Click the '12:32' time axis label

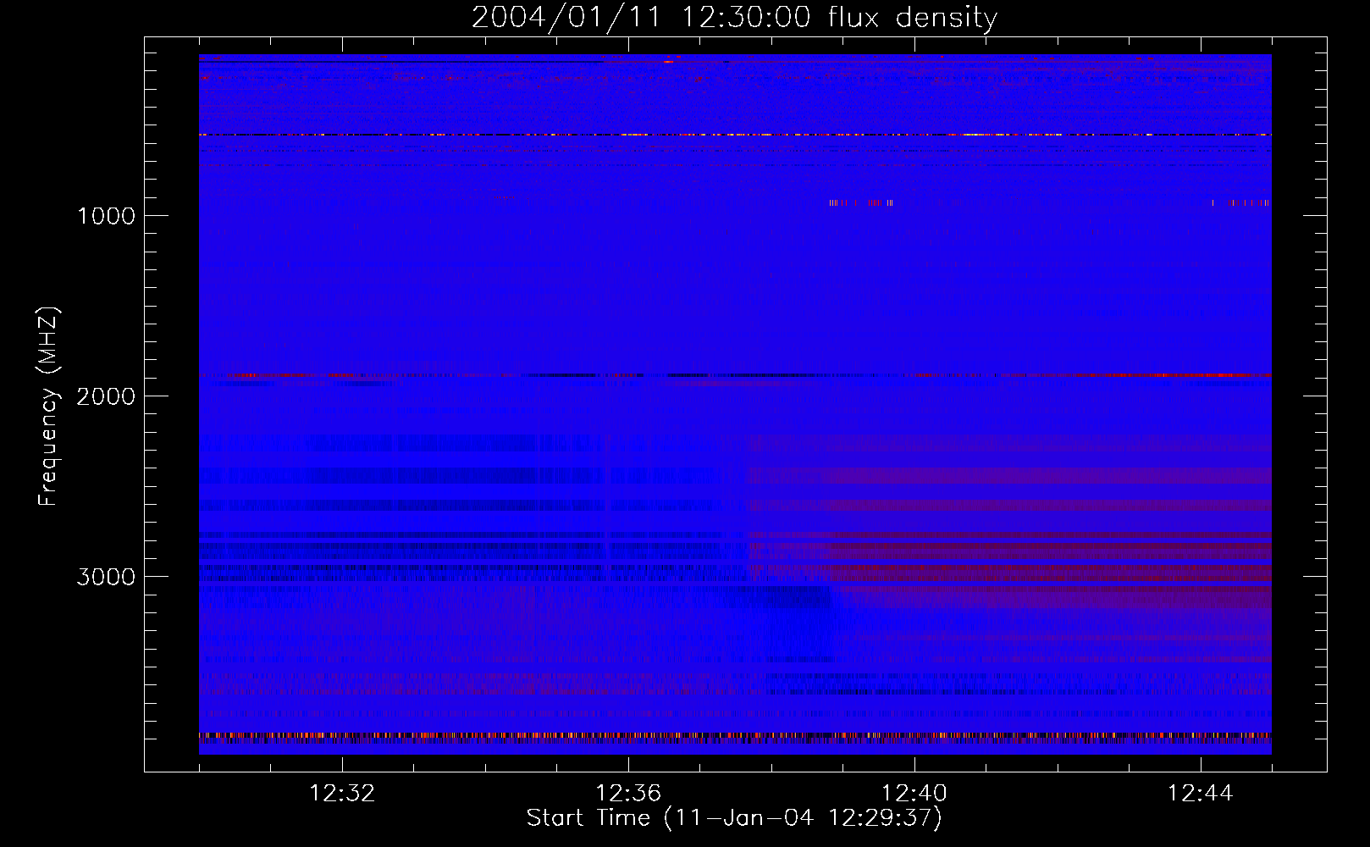pyautogui.click(x=342, y=794)
